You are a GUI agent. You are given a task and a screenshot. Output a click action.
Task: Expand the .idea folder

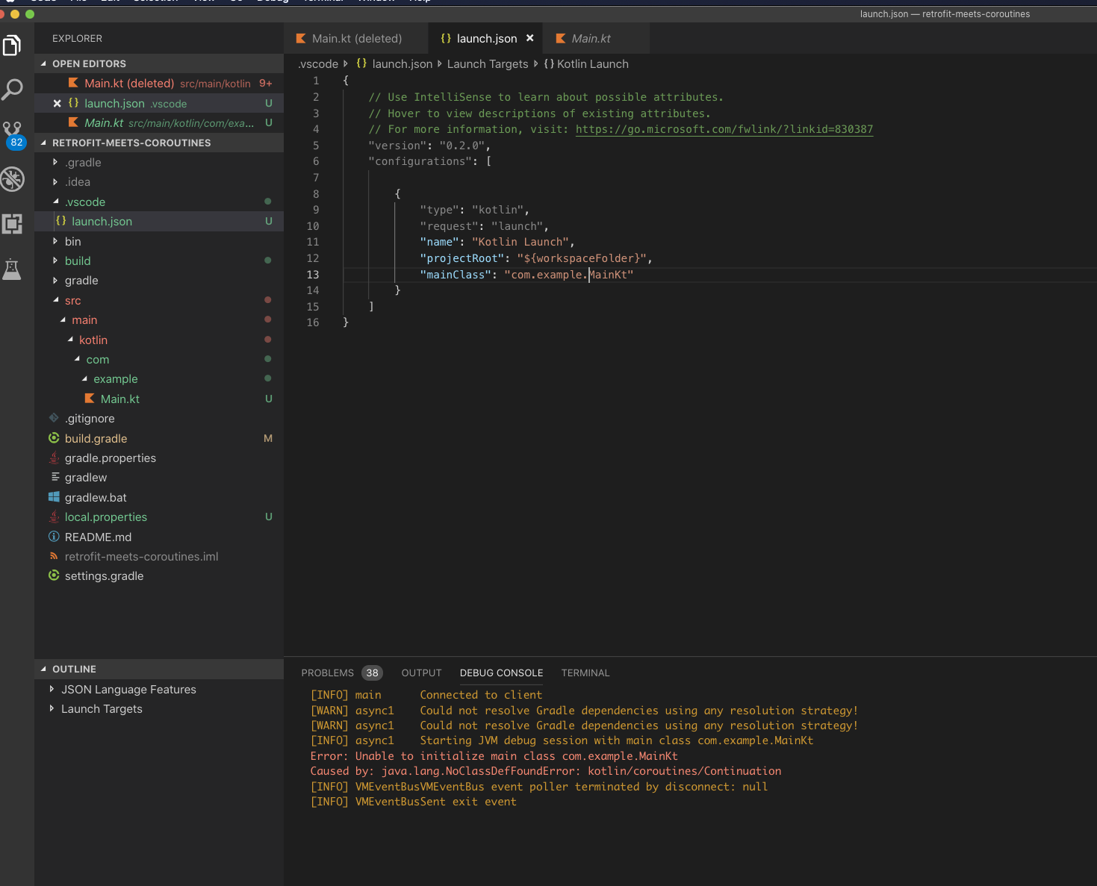55,181
